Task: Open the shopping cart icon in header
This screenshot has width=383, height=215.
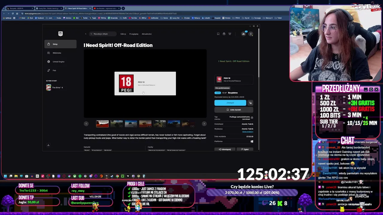Action: [x=230, y=34]
